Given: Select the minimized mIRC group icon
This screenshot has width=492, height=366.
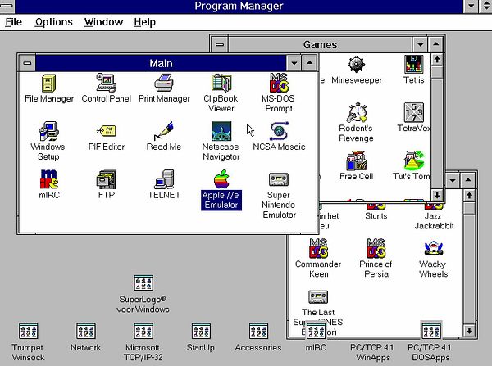Looking at the screenshot, I should click(x=316, y=331).
